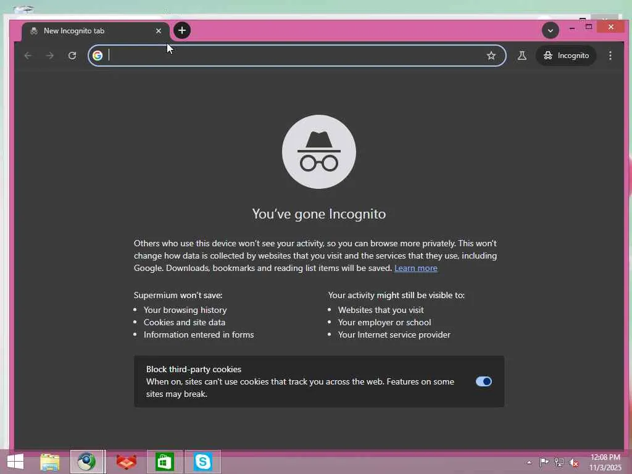The image size is (632, 474).
Task: Click 'Your browsing history' list item
Action: click(x=185, y=310)
